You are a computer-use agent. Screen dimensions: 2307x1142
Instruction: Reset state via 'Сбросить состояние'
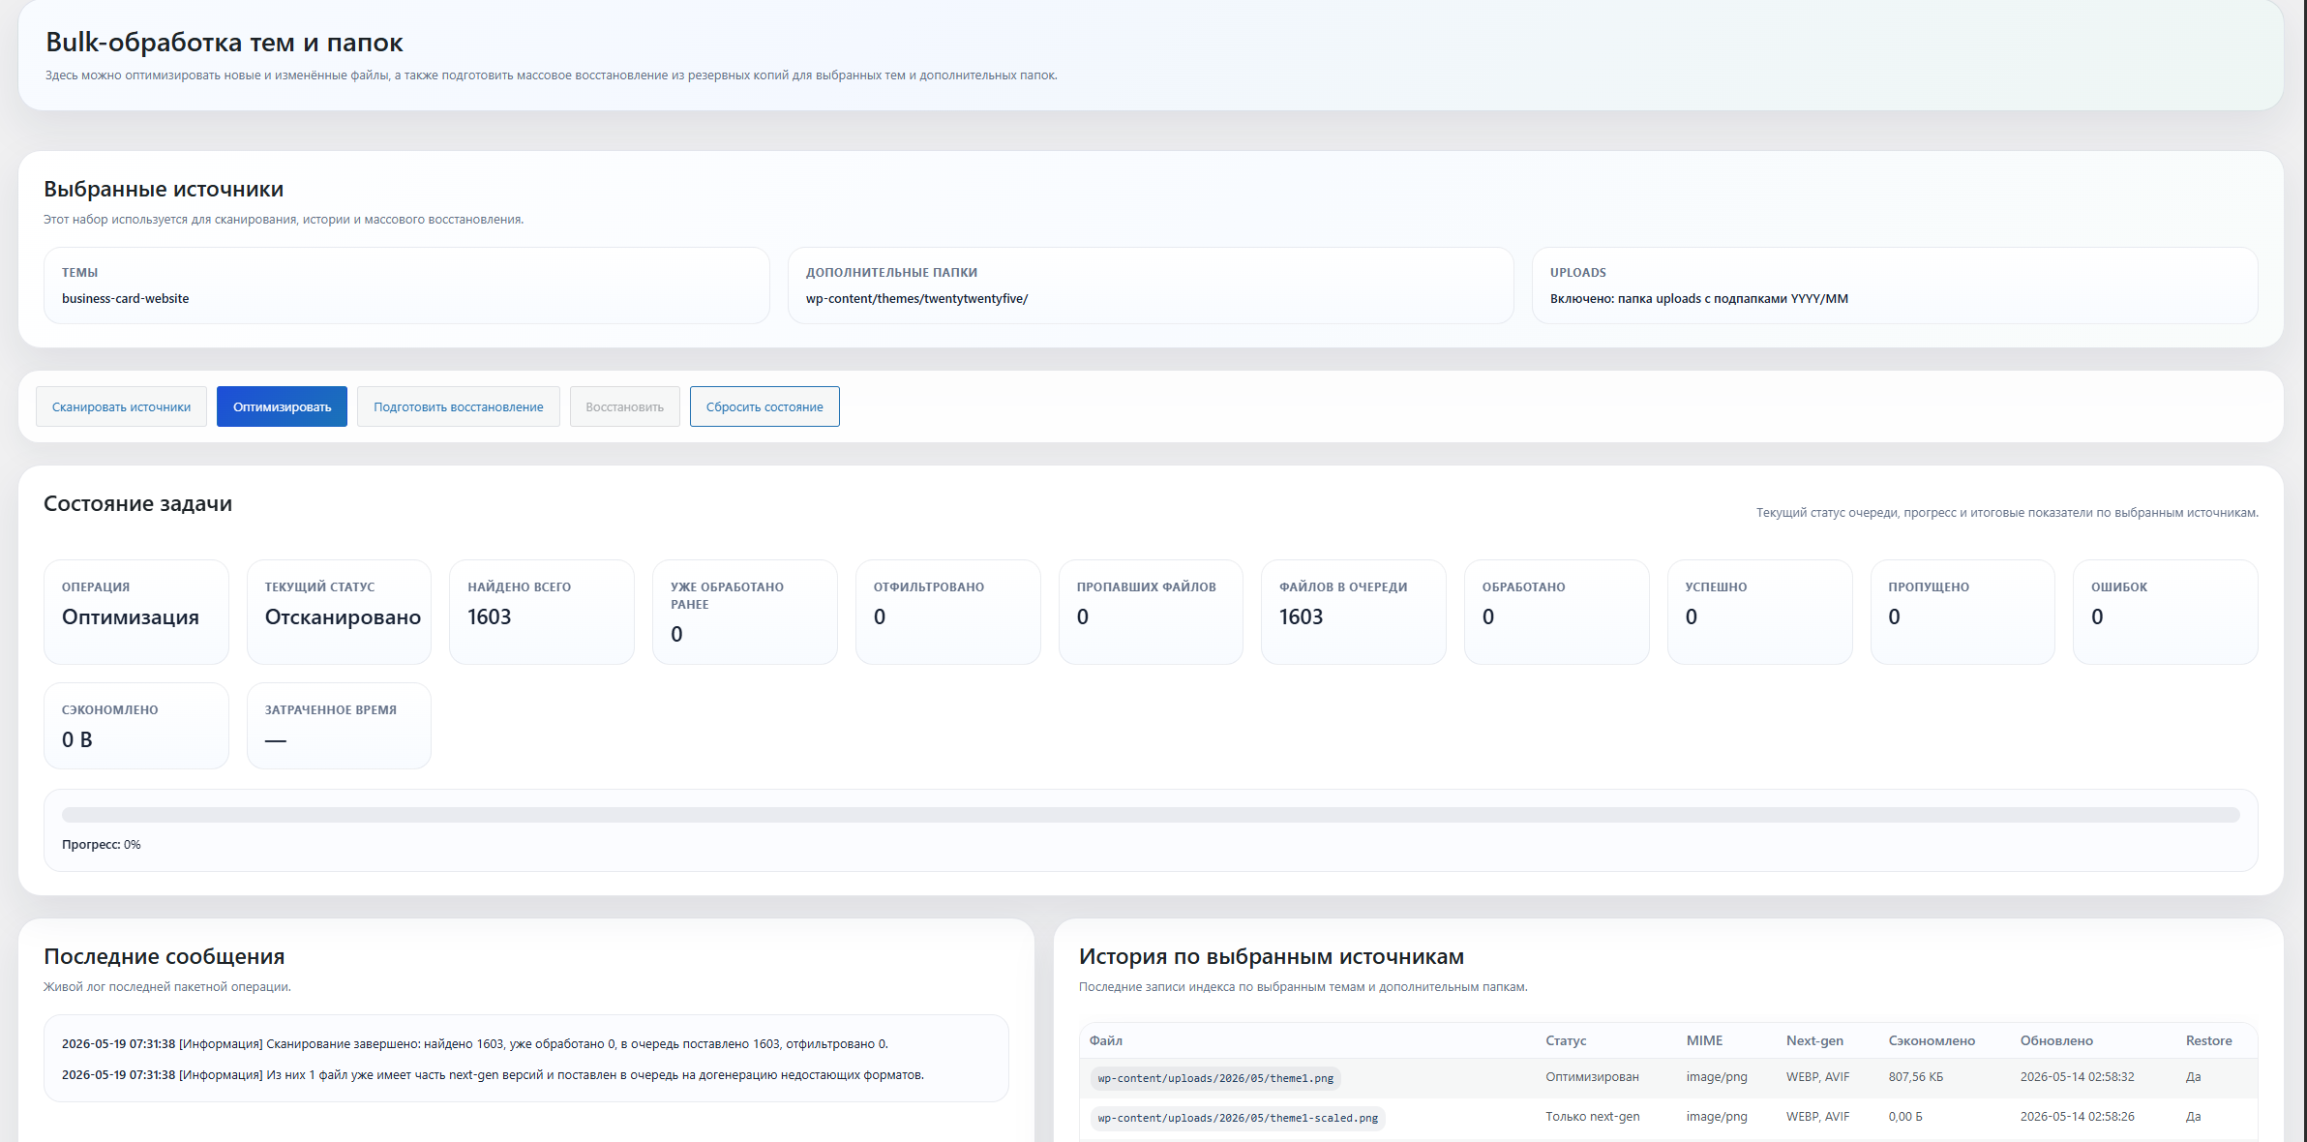coord(764,406)
